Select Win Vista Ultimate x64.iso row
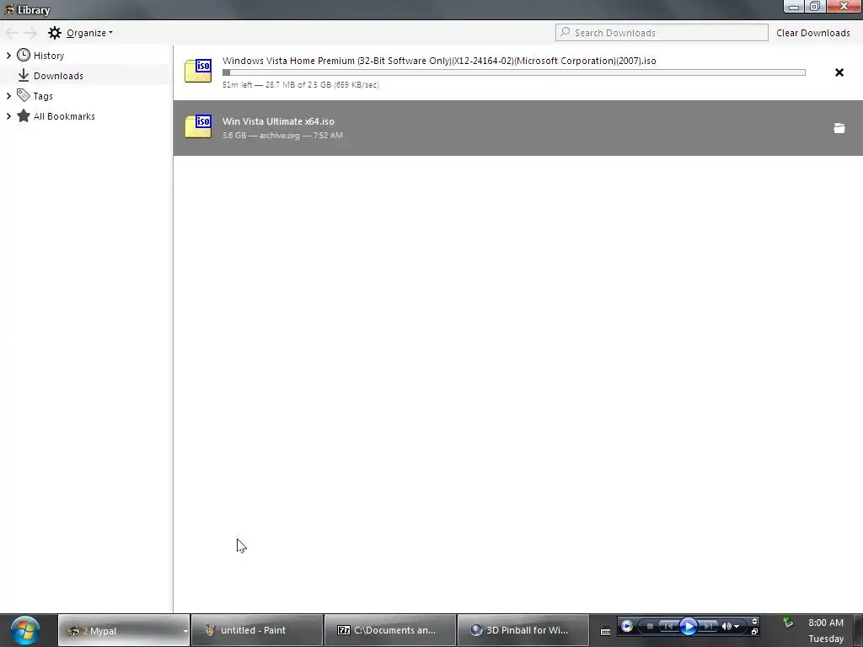 [518, 128]
